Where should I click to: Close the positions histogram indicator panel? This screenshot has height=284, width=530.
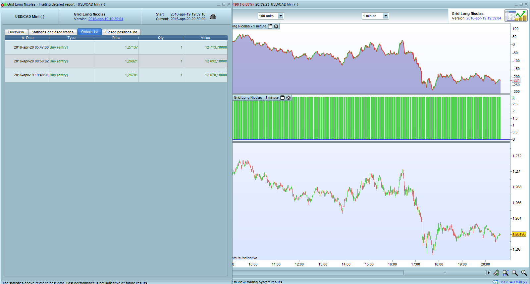click(289, 98)
